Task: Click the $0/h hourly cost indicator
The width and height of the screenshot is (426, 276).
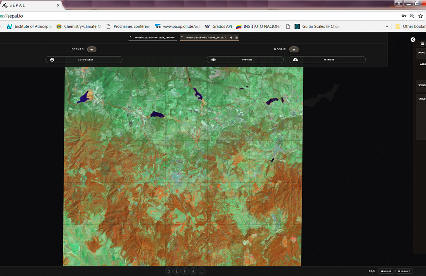Action: click(x=372, y=271)
